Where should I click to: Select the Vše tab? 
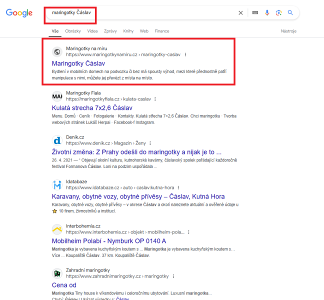point(55,31)
